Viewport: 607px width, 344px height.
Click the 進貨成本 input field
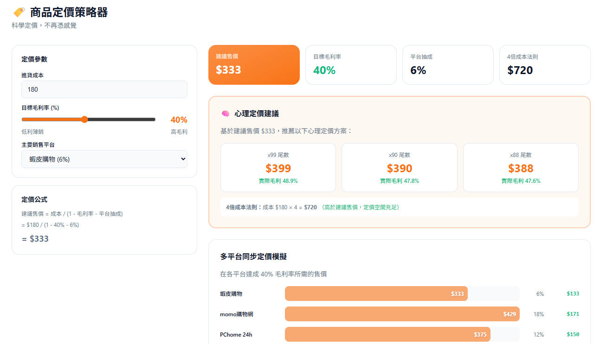click(x=104, y=89)
